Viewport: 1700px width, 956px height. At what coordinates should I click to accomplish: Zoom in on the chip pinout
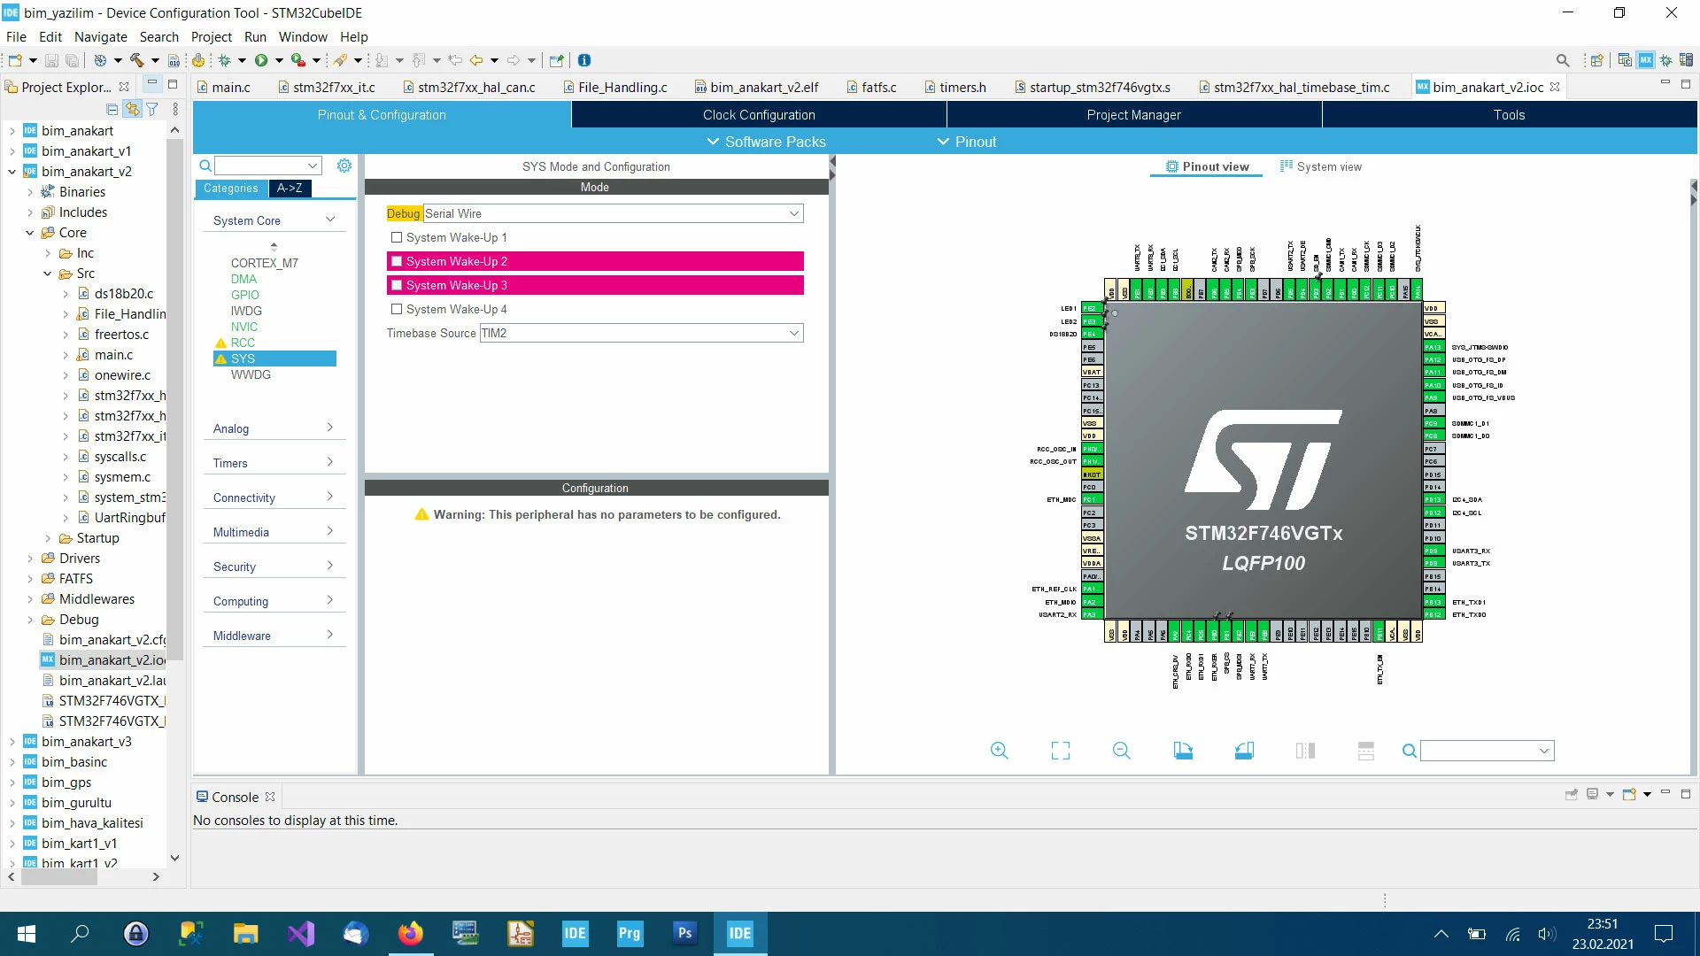point(1000,751)
